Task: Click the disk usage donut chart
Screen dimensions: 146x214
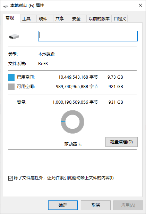Action: [72, 122]
